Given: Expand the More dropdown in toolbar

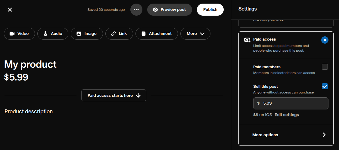Looking at the screenshot, I should [x=195, y=34].
